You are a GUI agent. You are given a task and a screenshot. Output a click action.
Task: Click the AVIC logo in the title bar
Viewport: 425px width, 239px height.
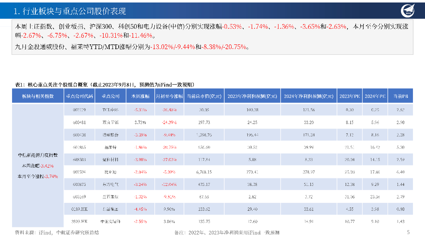(408, 10)
